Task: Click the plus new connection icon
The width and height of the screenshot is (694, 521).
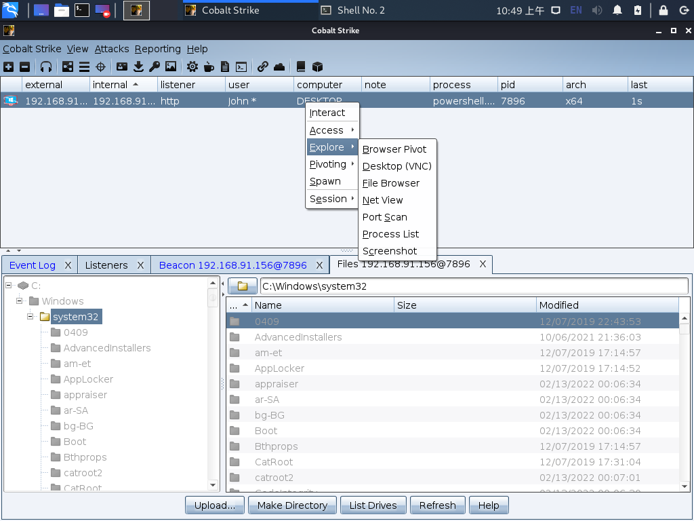Action: pos(8,66)
